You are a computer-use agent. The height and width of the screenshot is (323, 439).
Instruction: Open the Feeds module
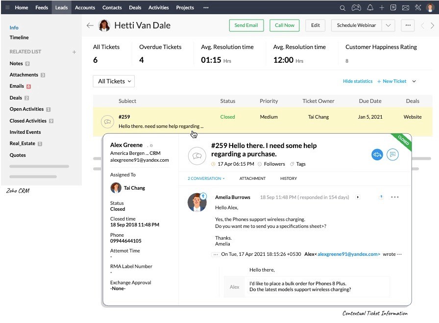(42, 7)
